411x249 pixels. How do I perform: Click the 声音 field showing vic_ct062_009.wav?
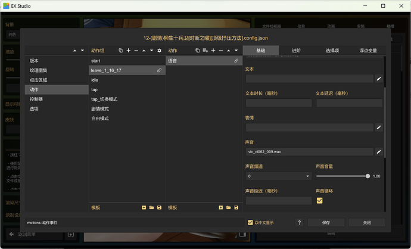[x=310, y=152]
